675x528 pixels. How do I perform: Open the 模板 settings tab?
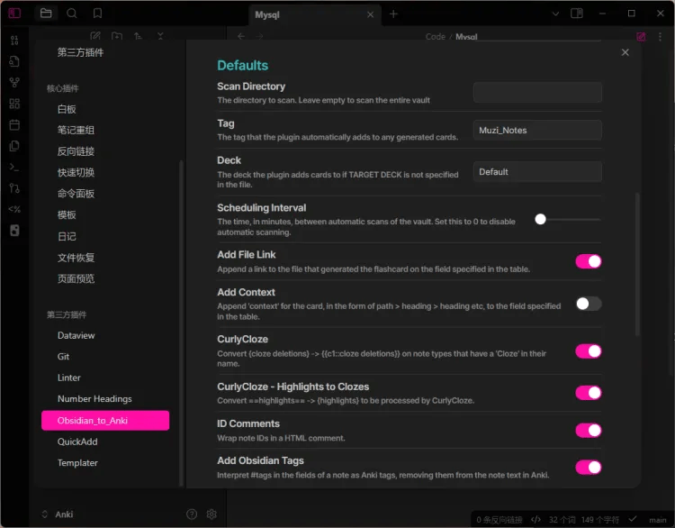tap(105, 214)
